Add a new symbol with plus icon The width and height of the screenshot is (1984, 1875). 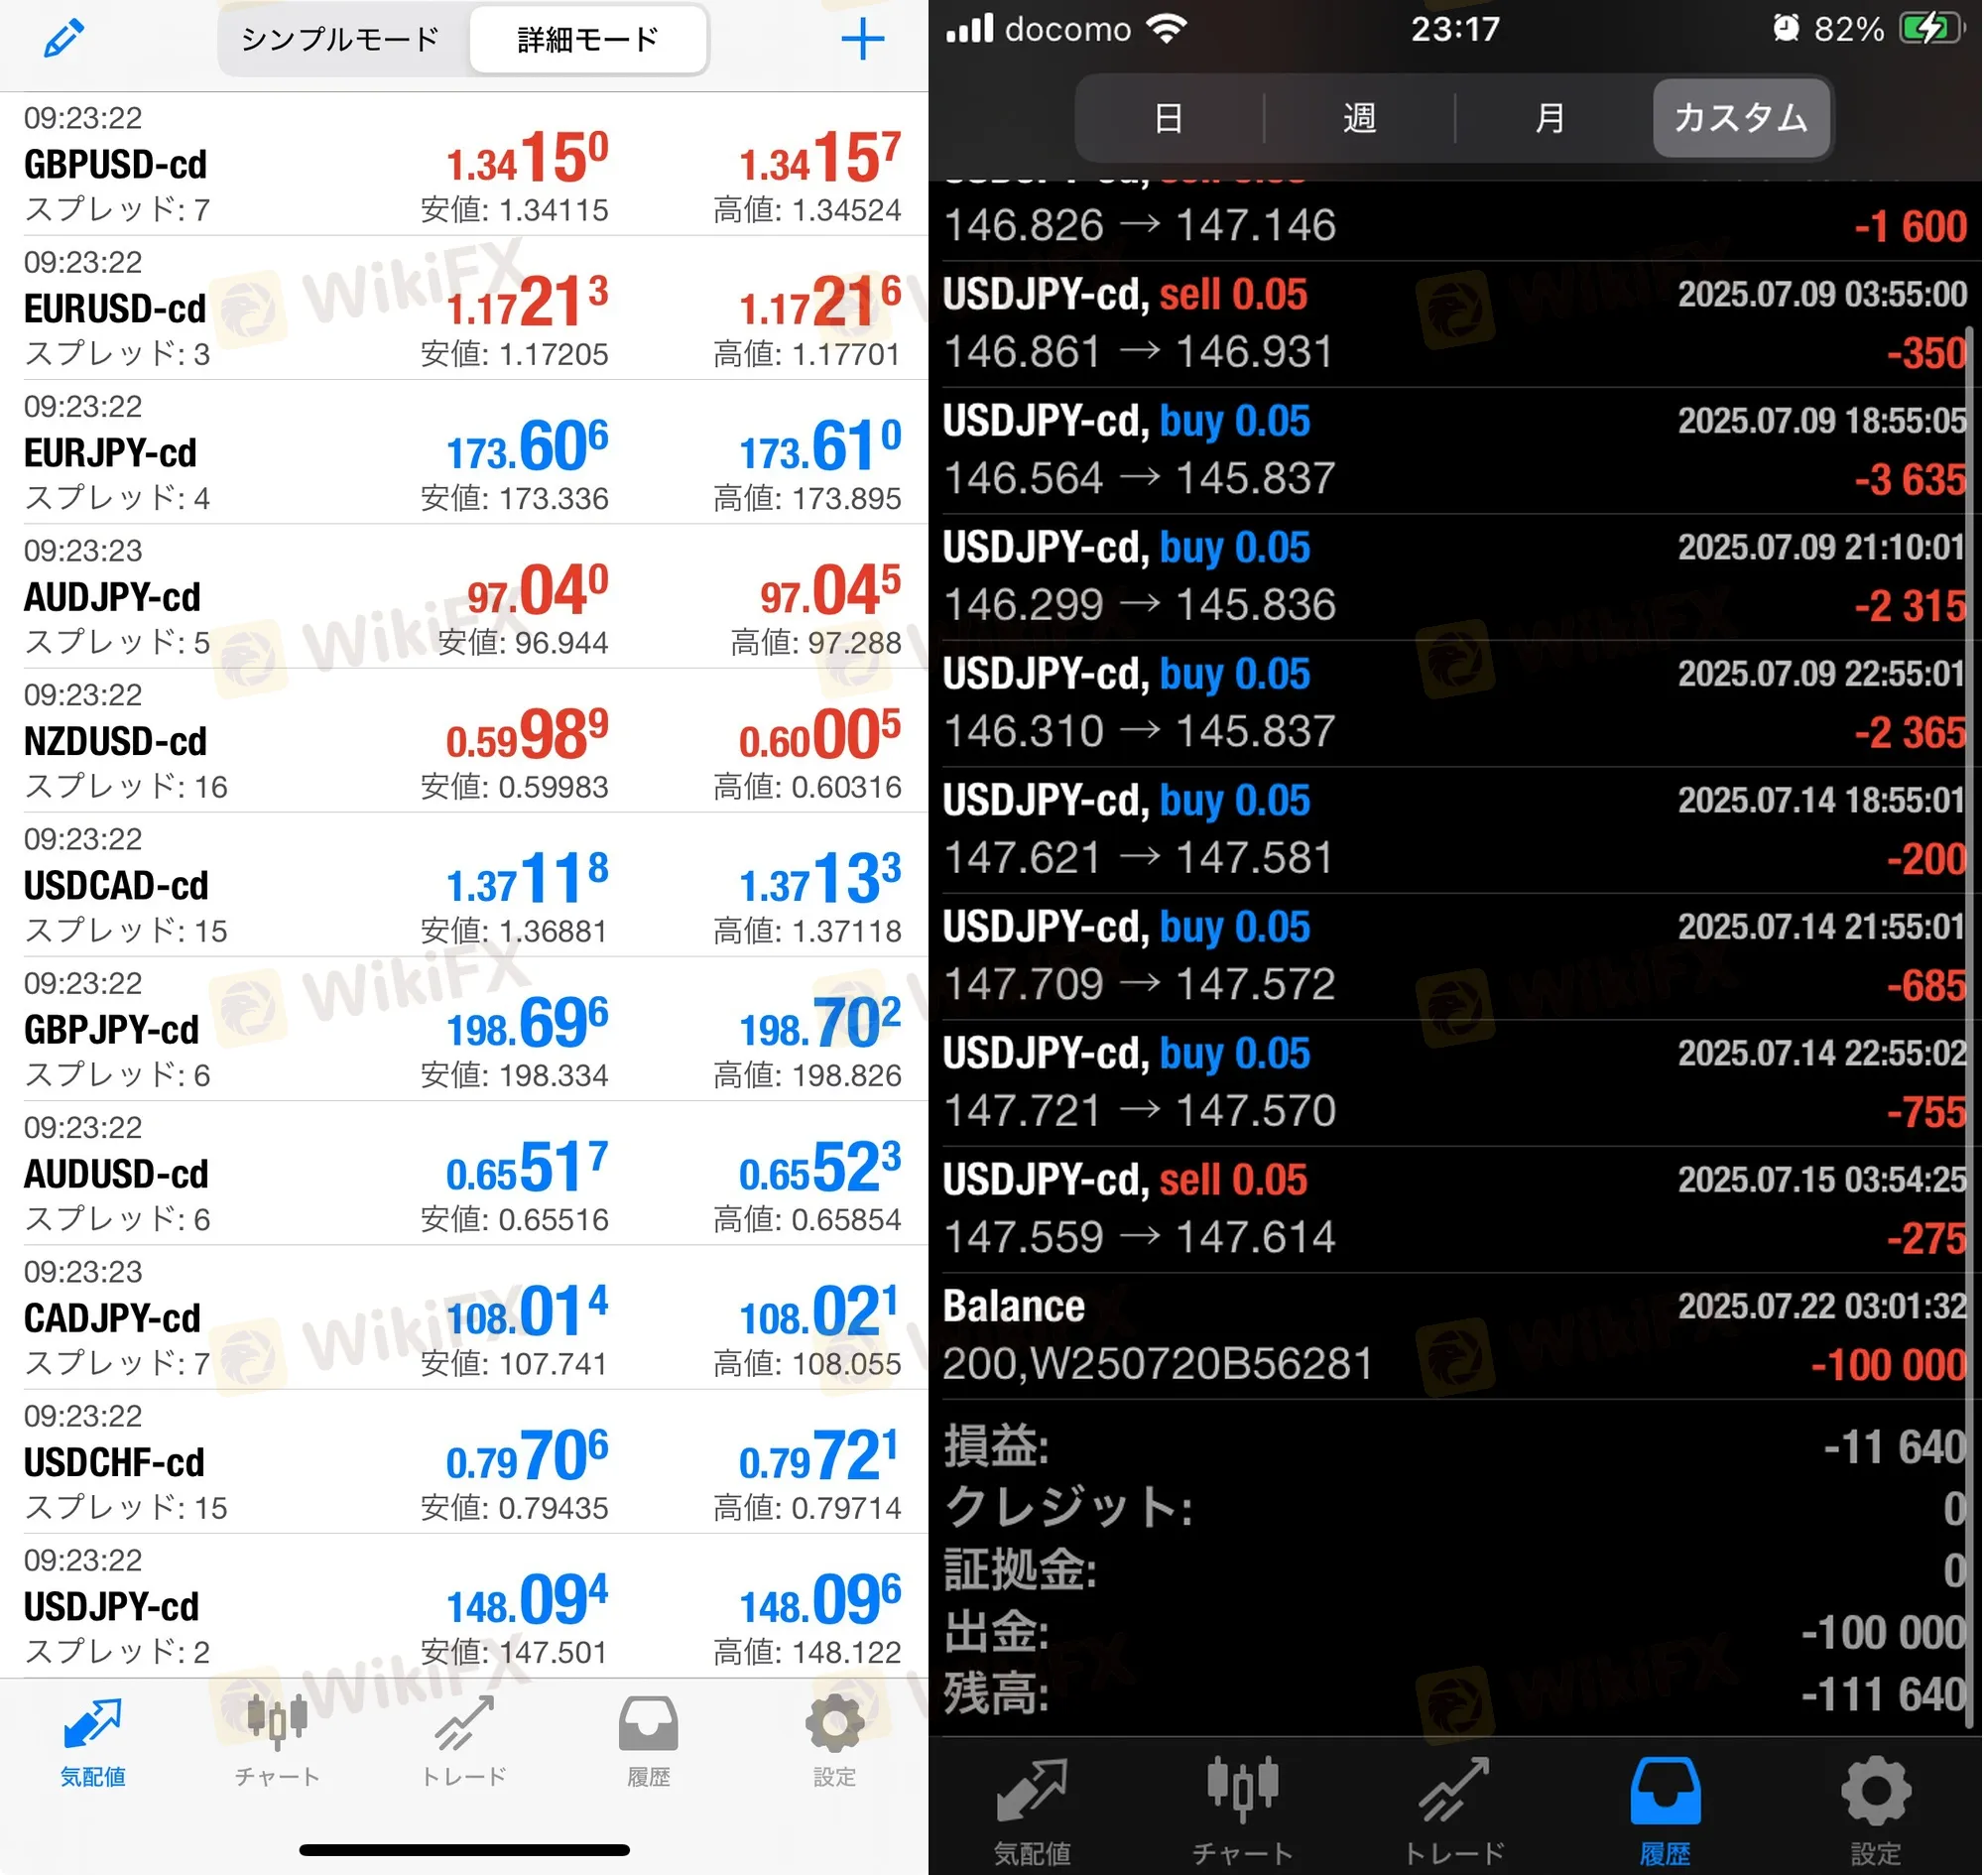pos(863,40)
